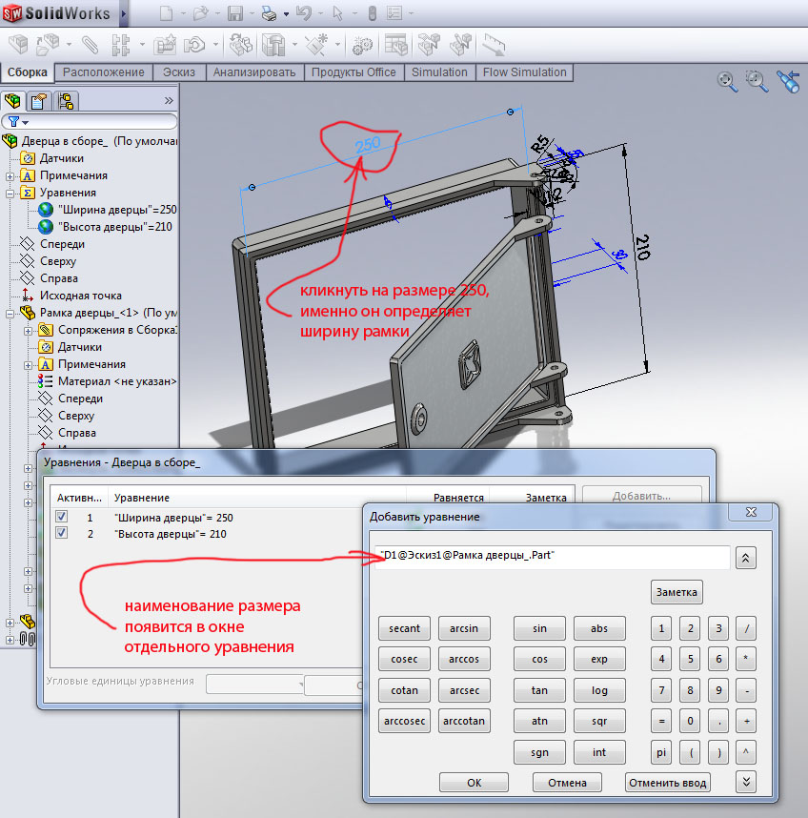This screenshot has width=808, height=818.
Task: Click the Save icon in the top toolbar
Action: (235, 14)
